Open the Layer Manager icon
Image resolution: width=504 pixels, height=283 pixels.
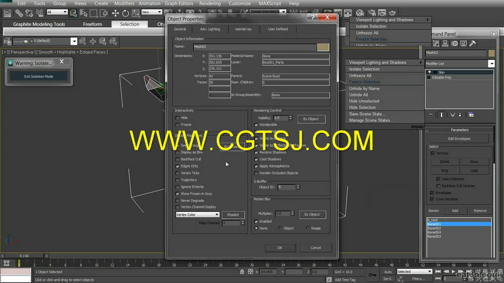click(7, 41)
